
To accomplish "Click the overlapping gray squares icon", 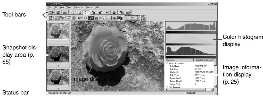I will [114, 18].
